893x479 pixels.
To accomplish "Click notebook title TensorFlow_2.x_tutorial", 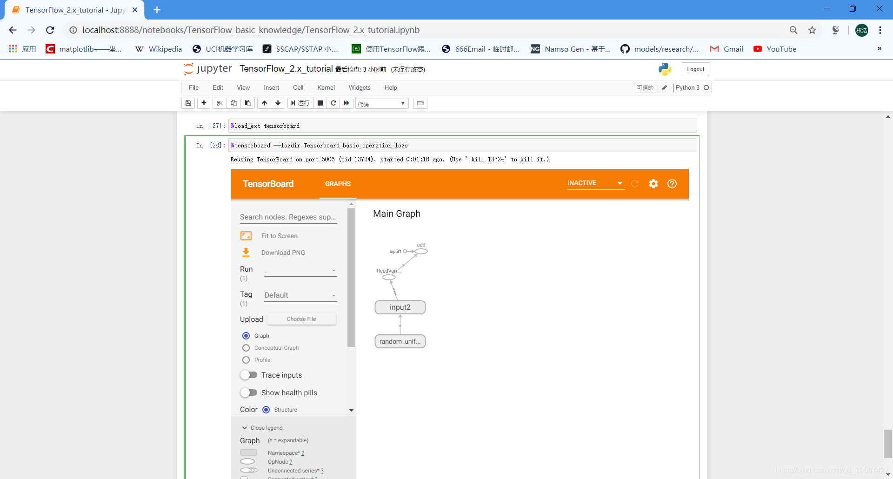I will [x=286, y=69].
